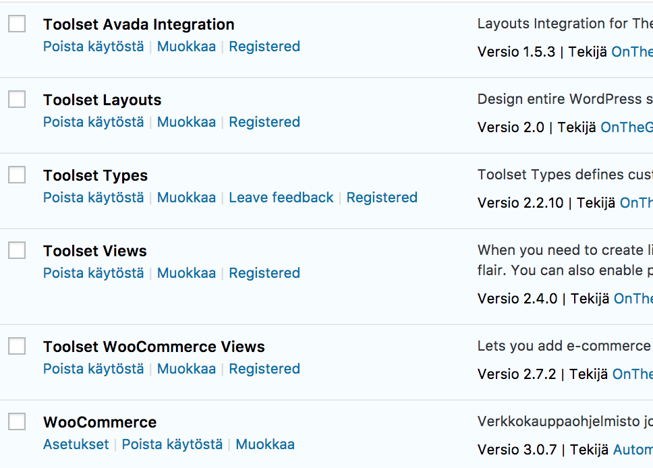Tick the Toolset Avada Integration checkbox
This screenshot has width=653, height=468.
17,24
